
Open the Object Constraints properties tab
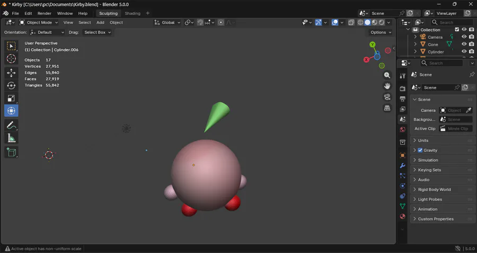402,196
